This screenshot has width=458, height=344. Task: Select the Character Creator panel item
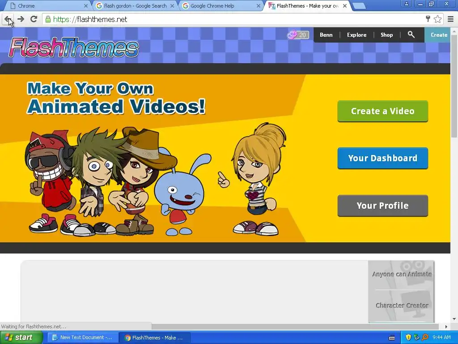coord(402,305)
